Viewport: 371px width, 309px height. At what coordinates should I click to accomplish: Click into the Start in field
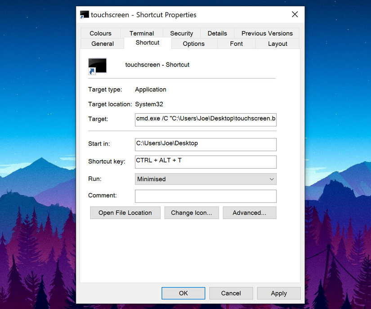pyautogui.click(x=206, y=144)
